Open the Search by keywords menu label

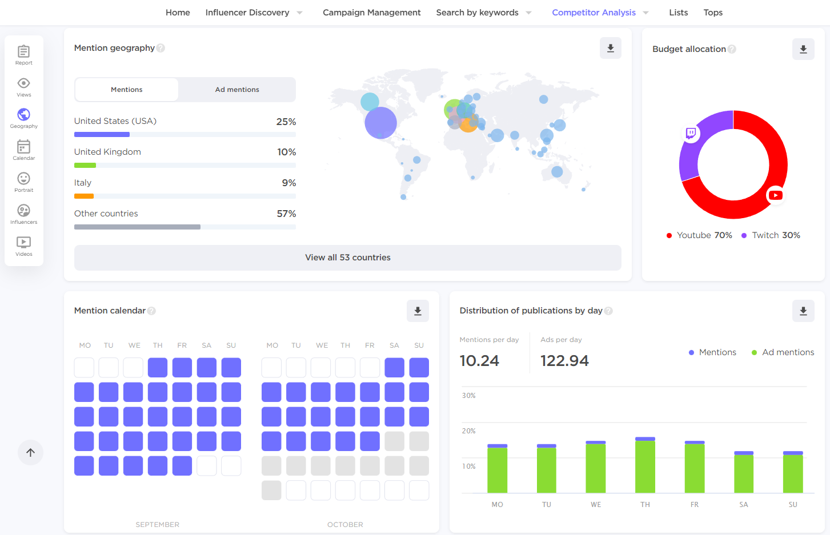478,13
